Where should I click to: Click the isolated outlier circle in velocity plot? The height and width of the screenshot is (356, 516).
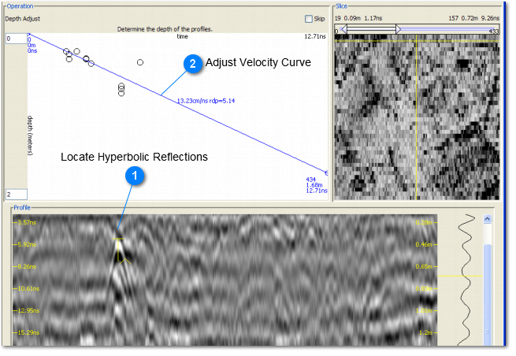(x=142, y=63)
